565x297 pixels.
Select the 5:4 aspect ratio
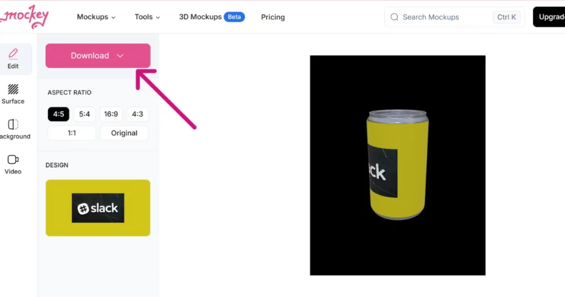click(x=84, y=114)
